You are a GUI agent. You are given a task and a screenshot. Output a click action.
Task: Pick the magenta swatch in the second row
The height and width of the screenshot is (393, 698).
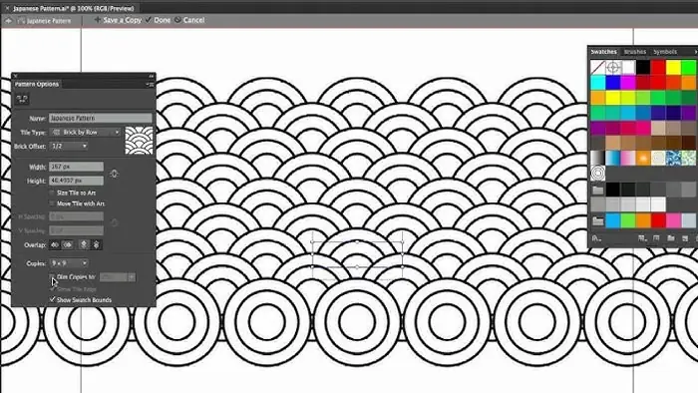(628, 83)
